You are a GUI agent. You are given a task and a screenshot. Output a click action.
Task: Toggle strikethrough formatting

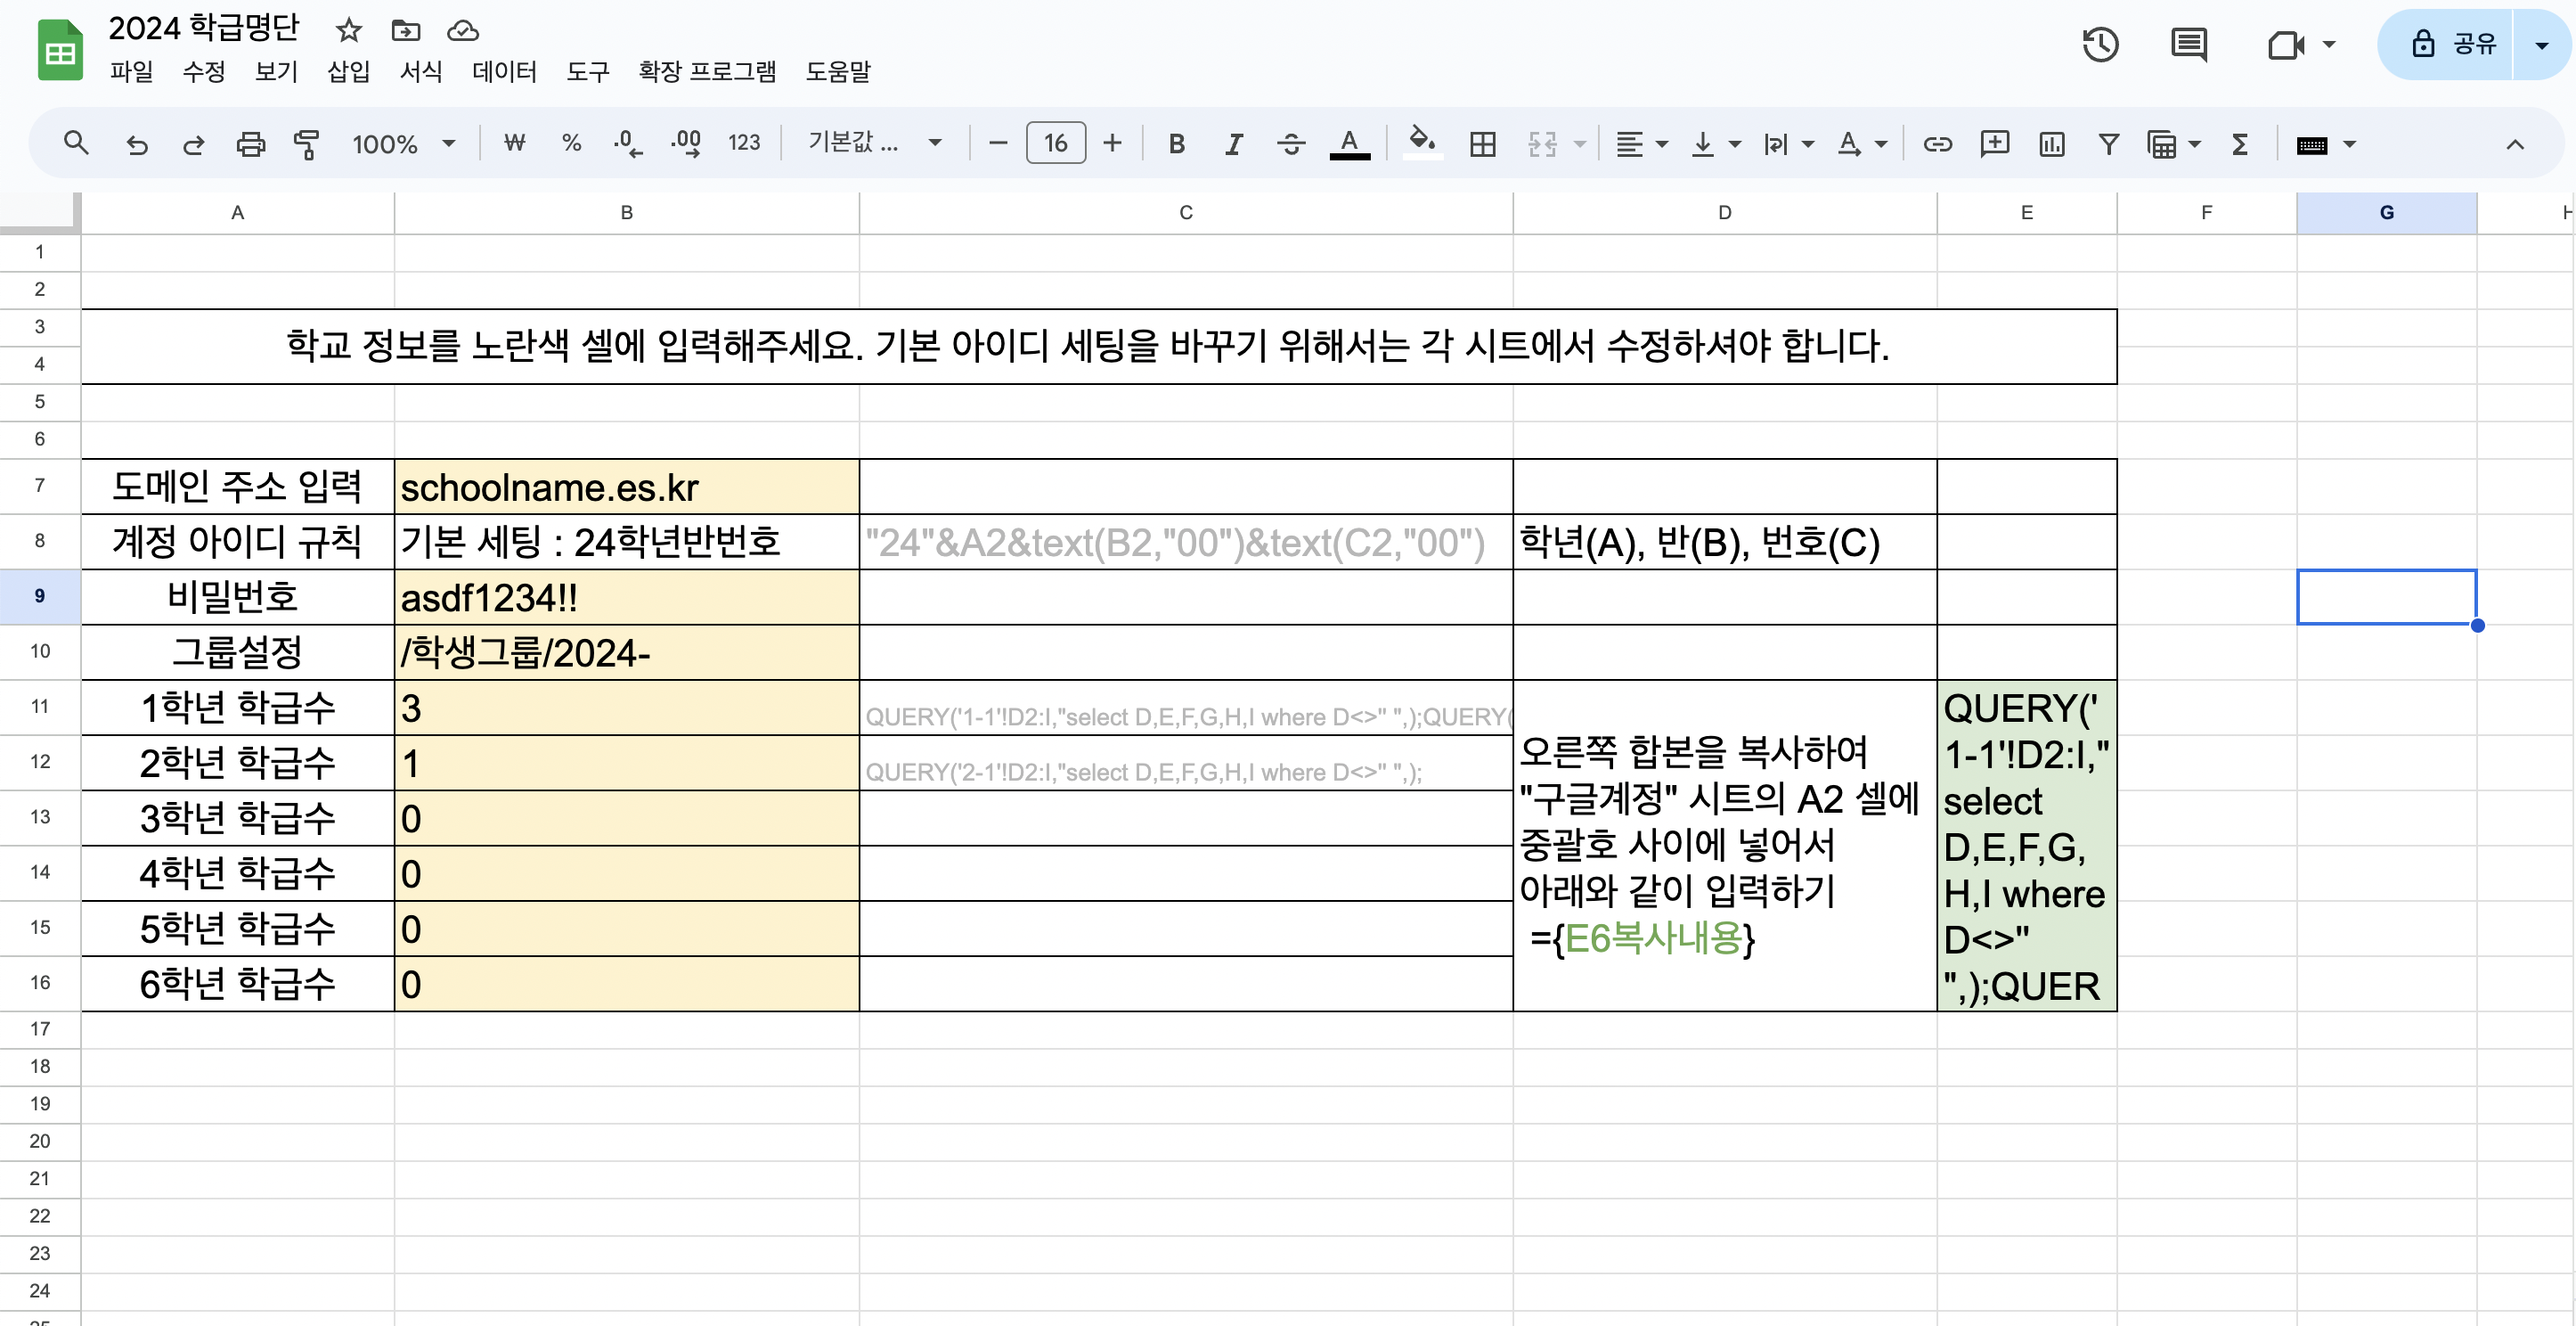[x=1291, y=144]
